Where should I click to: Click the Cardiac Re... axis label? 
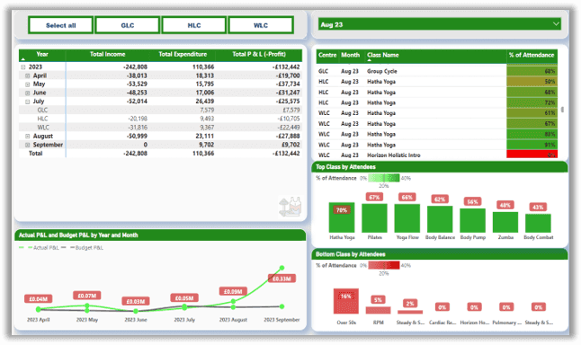pos(442,323)
